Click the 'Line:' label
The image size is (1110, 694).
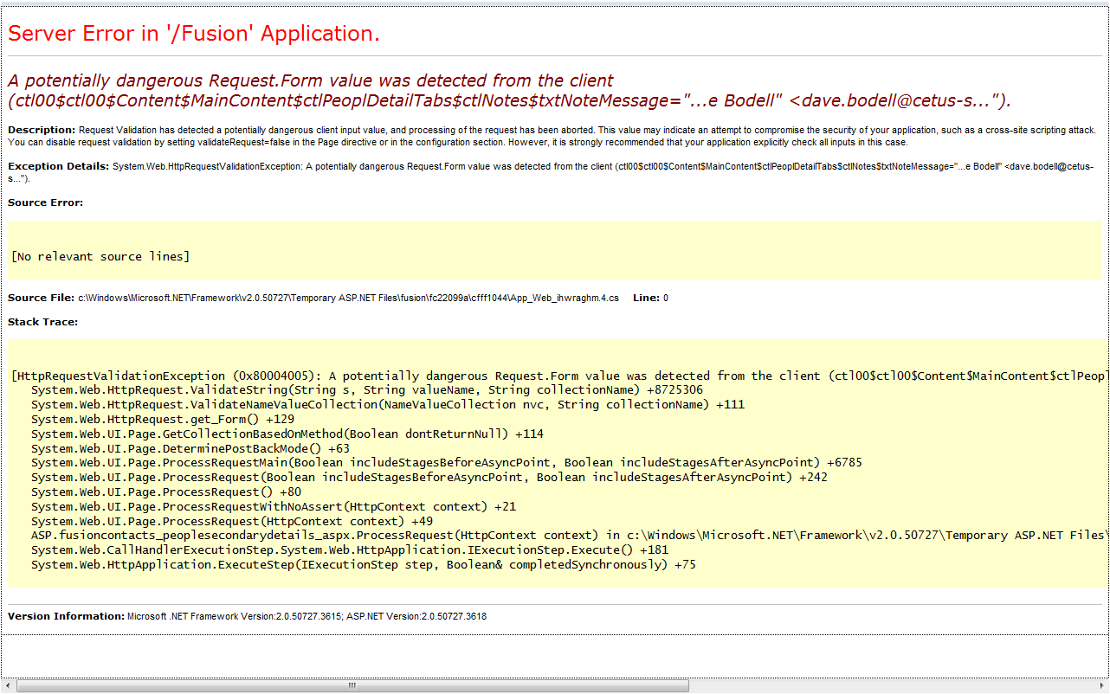click(x=646, y=299)
